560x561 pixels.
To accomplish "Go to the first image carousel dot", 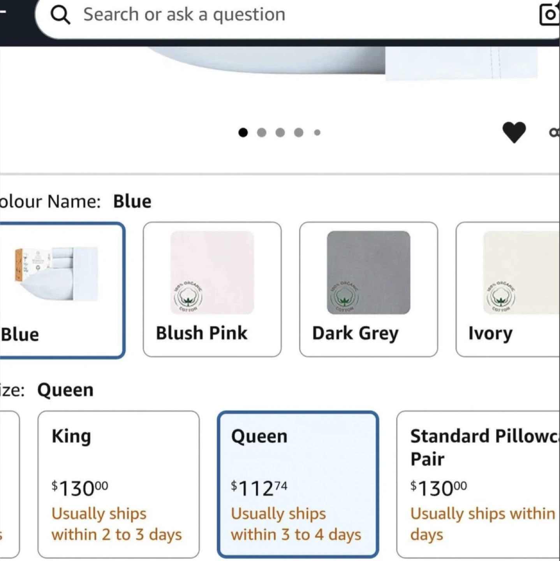I will tap(243, 133).
